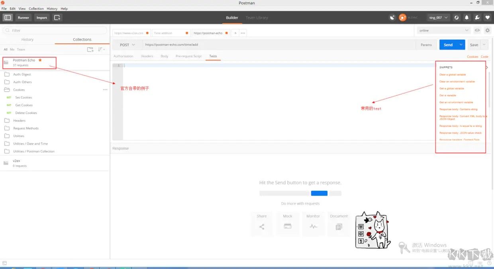Open the v2ex collection
494x269 pixels.
tap(55, 163)
